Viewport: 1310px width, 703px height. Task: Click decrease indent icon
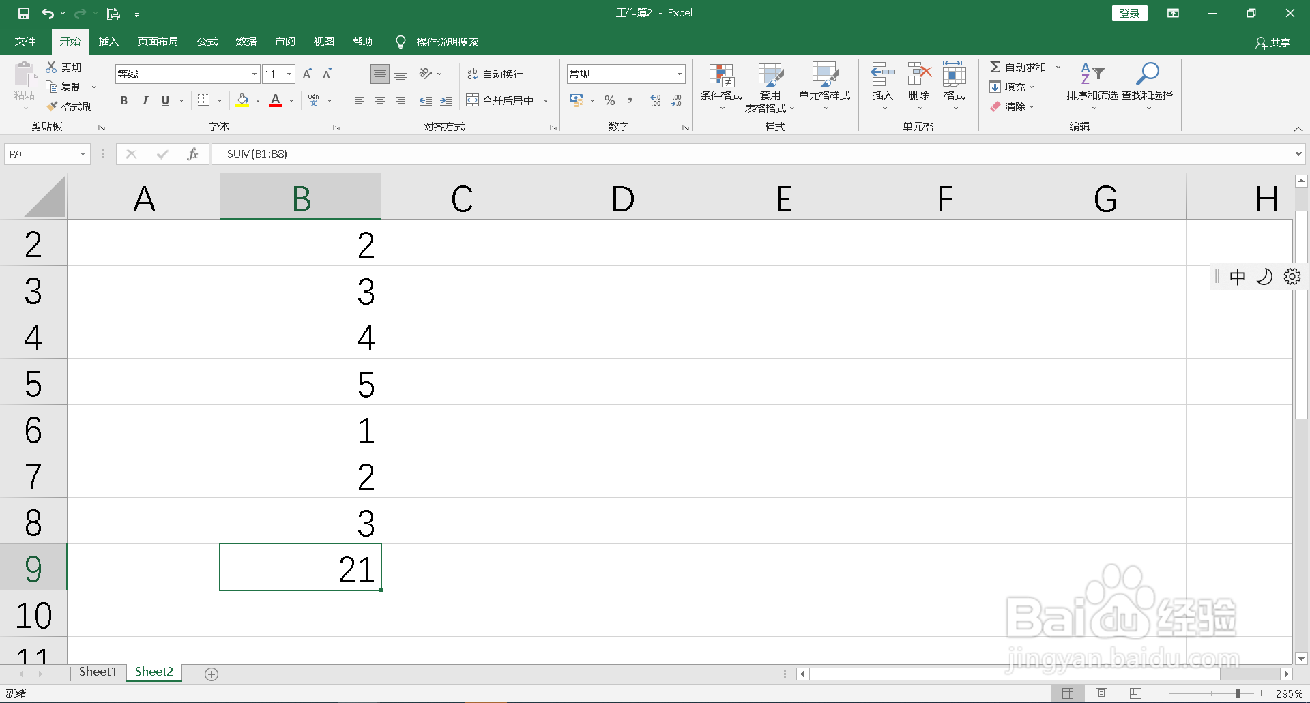(426, 100)
